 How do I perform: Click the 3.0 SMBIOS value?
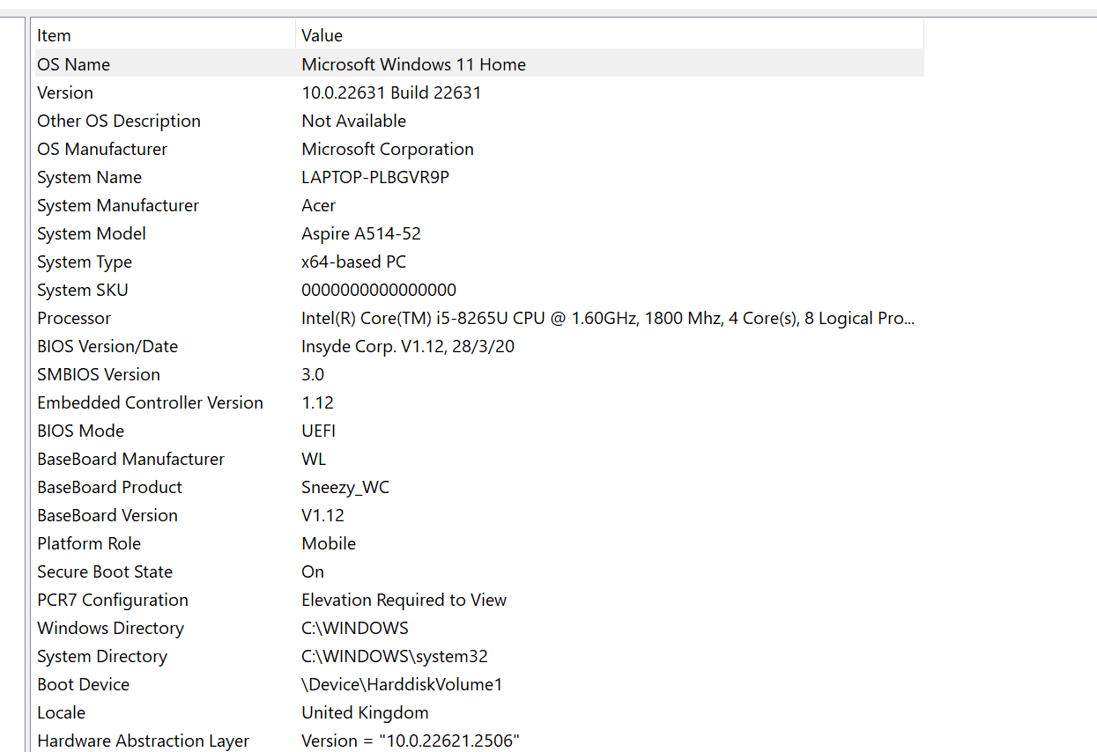[x=313, y=374]
